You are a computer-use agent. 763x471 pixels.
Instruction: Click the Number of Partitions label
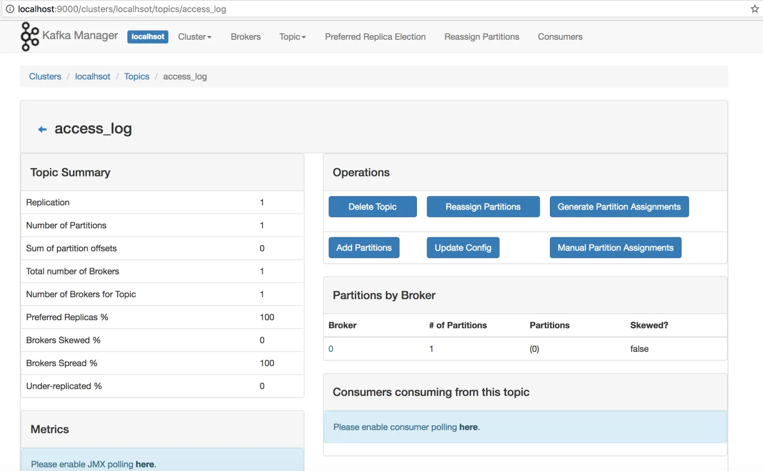pyautogui.click(x=66, y=225)
